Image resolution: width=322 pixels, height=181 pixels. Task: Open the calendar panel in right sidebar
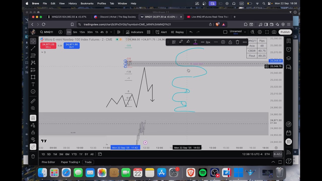tap(289, 133)
